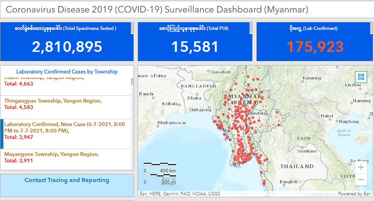Open the basemap gallery grid icon

point(361,77)
